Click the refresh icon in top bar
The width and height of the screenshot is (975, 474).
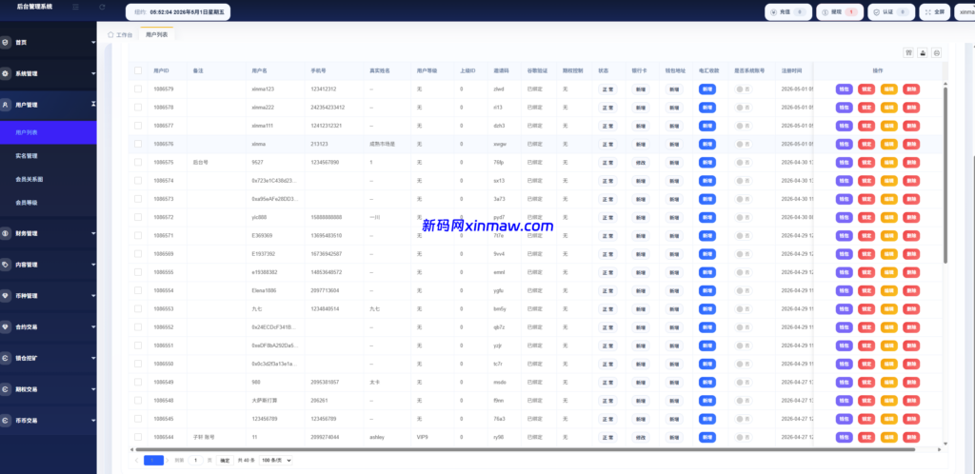tap(102, 7)
